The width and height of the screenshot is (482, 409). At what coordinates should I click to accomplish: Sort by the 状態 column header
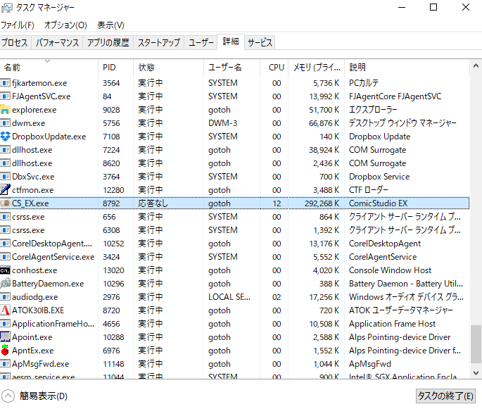click(x=168, y=68)
